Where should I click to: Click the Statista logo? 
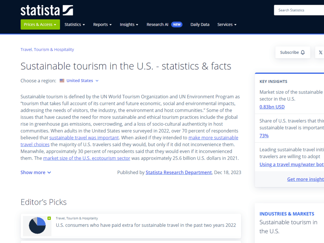click(47, 10)
